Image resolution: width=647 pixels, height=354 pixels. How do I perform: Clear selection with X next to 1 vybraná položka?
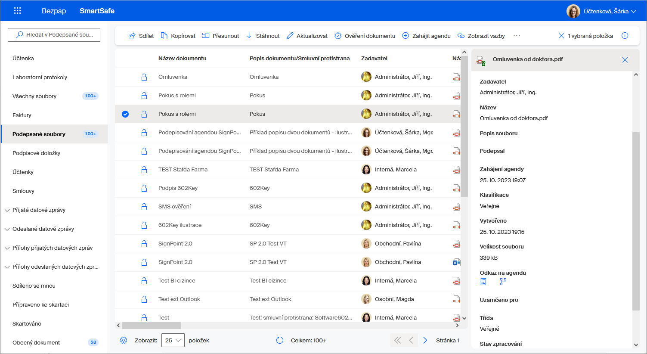click(x=561, y=36)
